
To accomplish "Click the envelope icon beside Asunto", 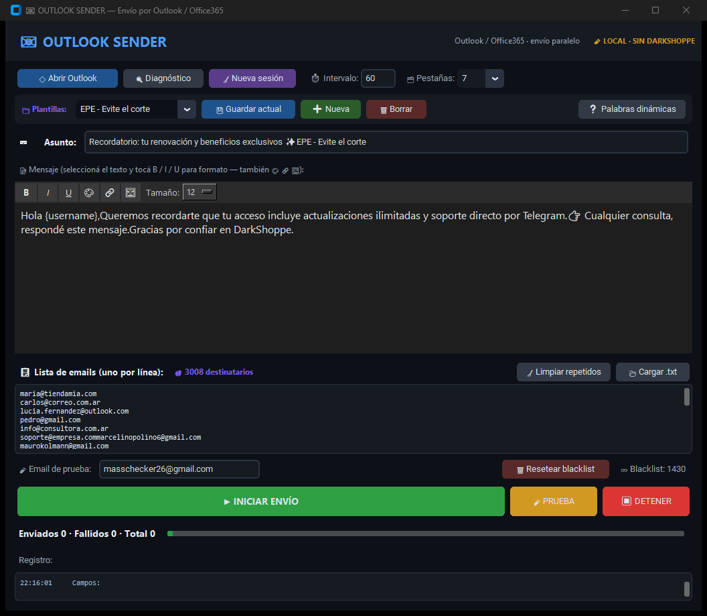I will (x=23, y=143).
